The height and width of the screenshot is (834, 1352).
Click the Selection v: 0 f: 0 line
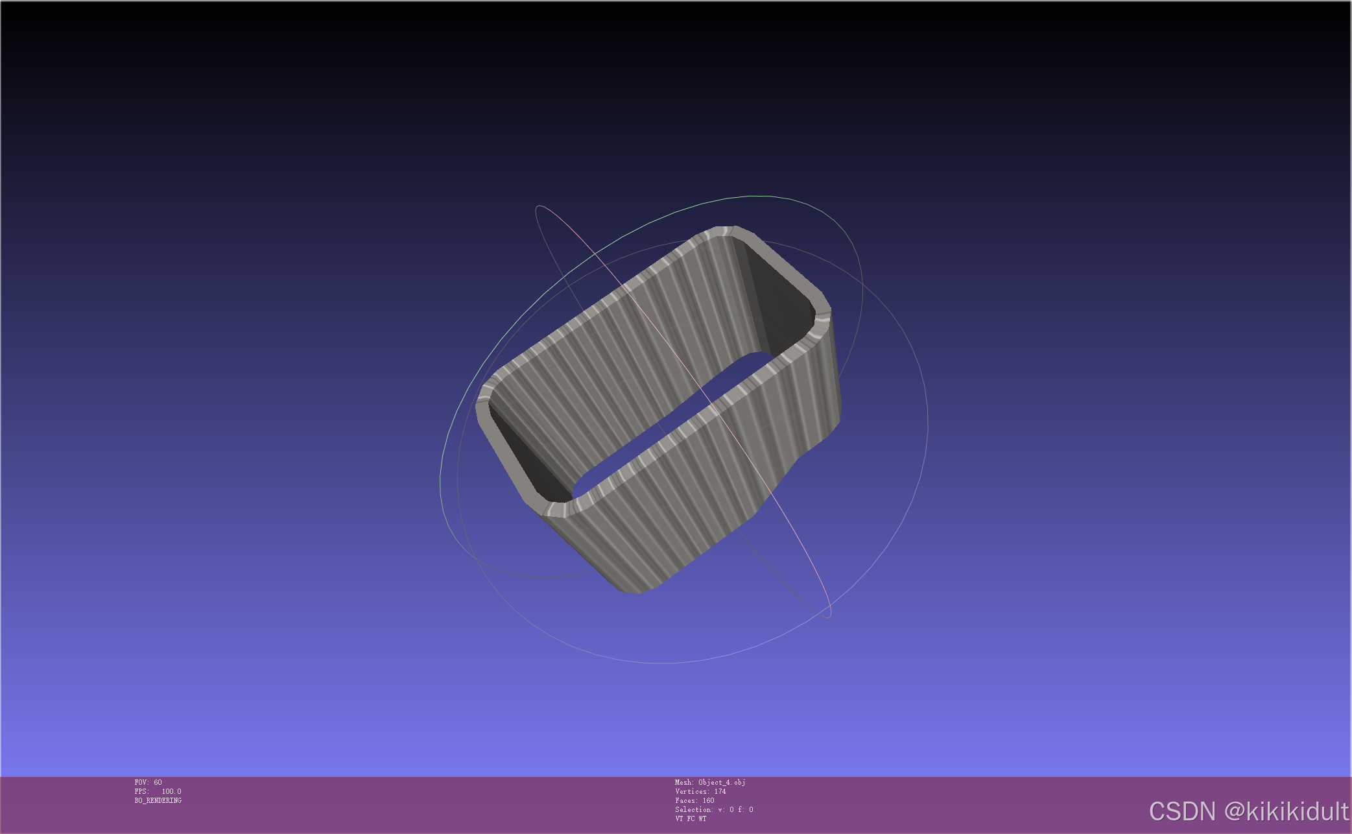click(x=713, y=809)
